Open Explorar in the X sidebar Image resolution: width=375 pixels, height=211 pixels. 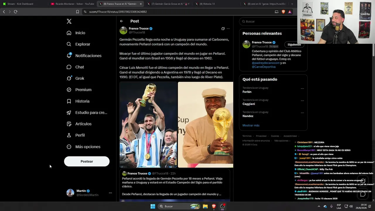click(78, 44)
